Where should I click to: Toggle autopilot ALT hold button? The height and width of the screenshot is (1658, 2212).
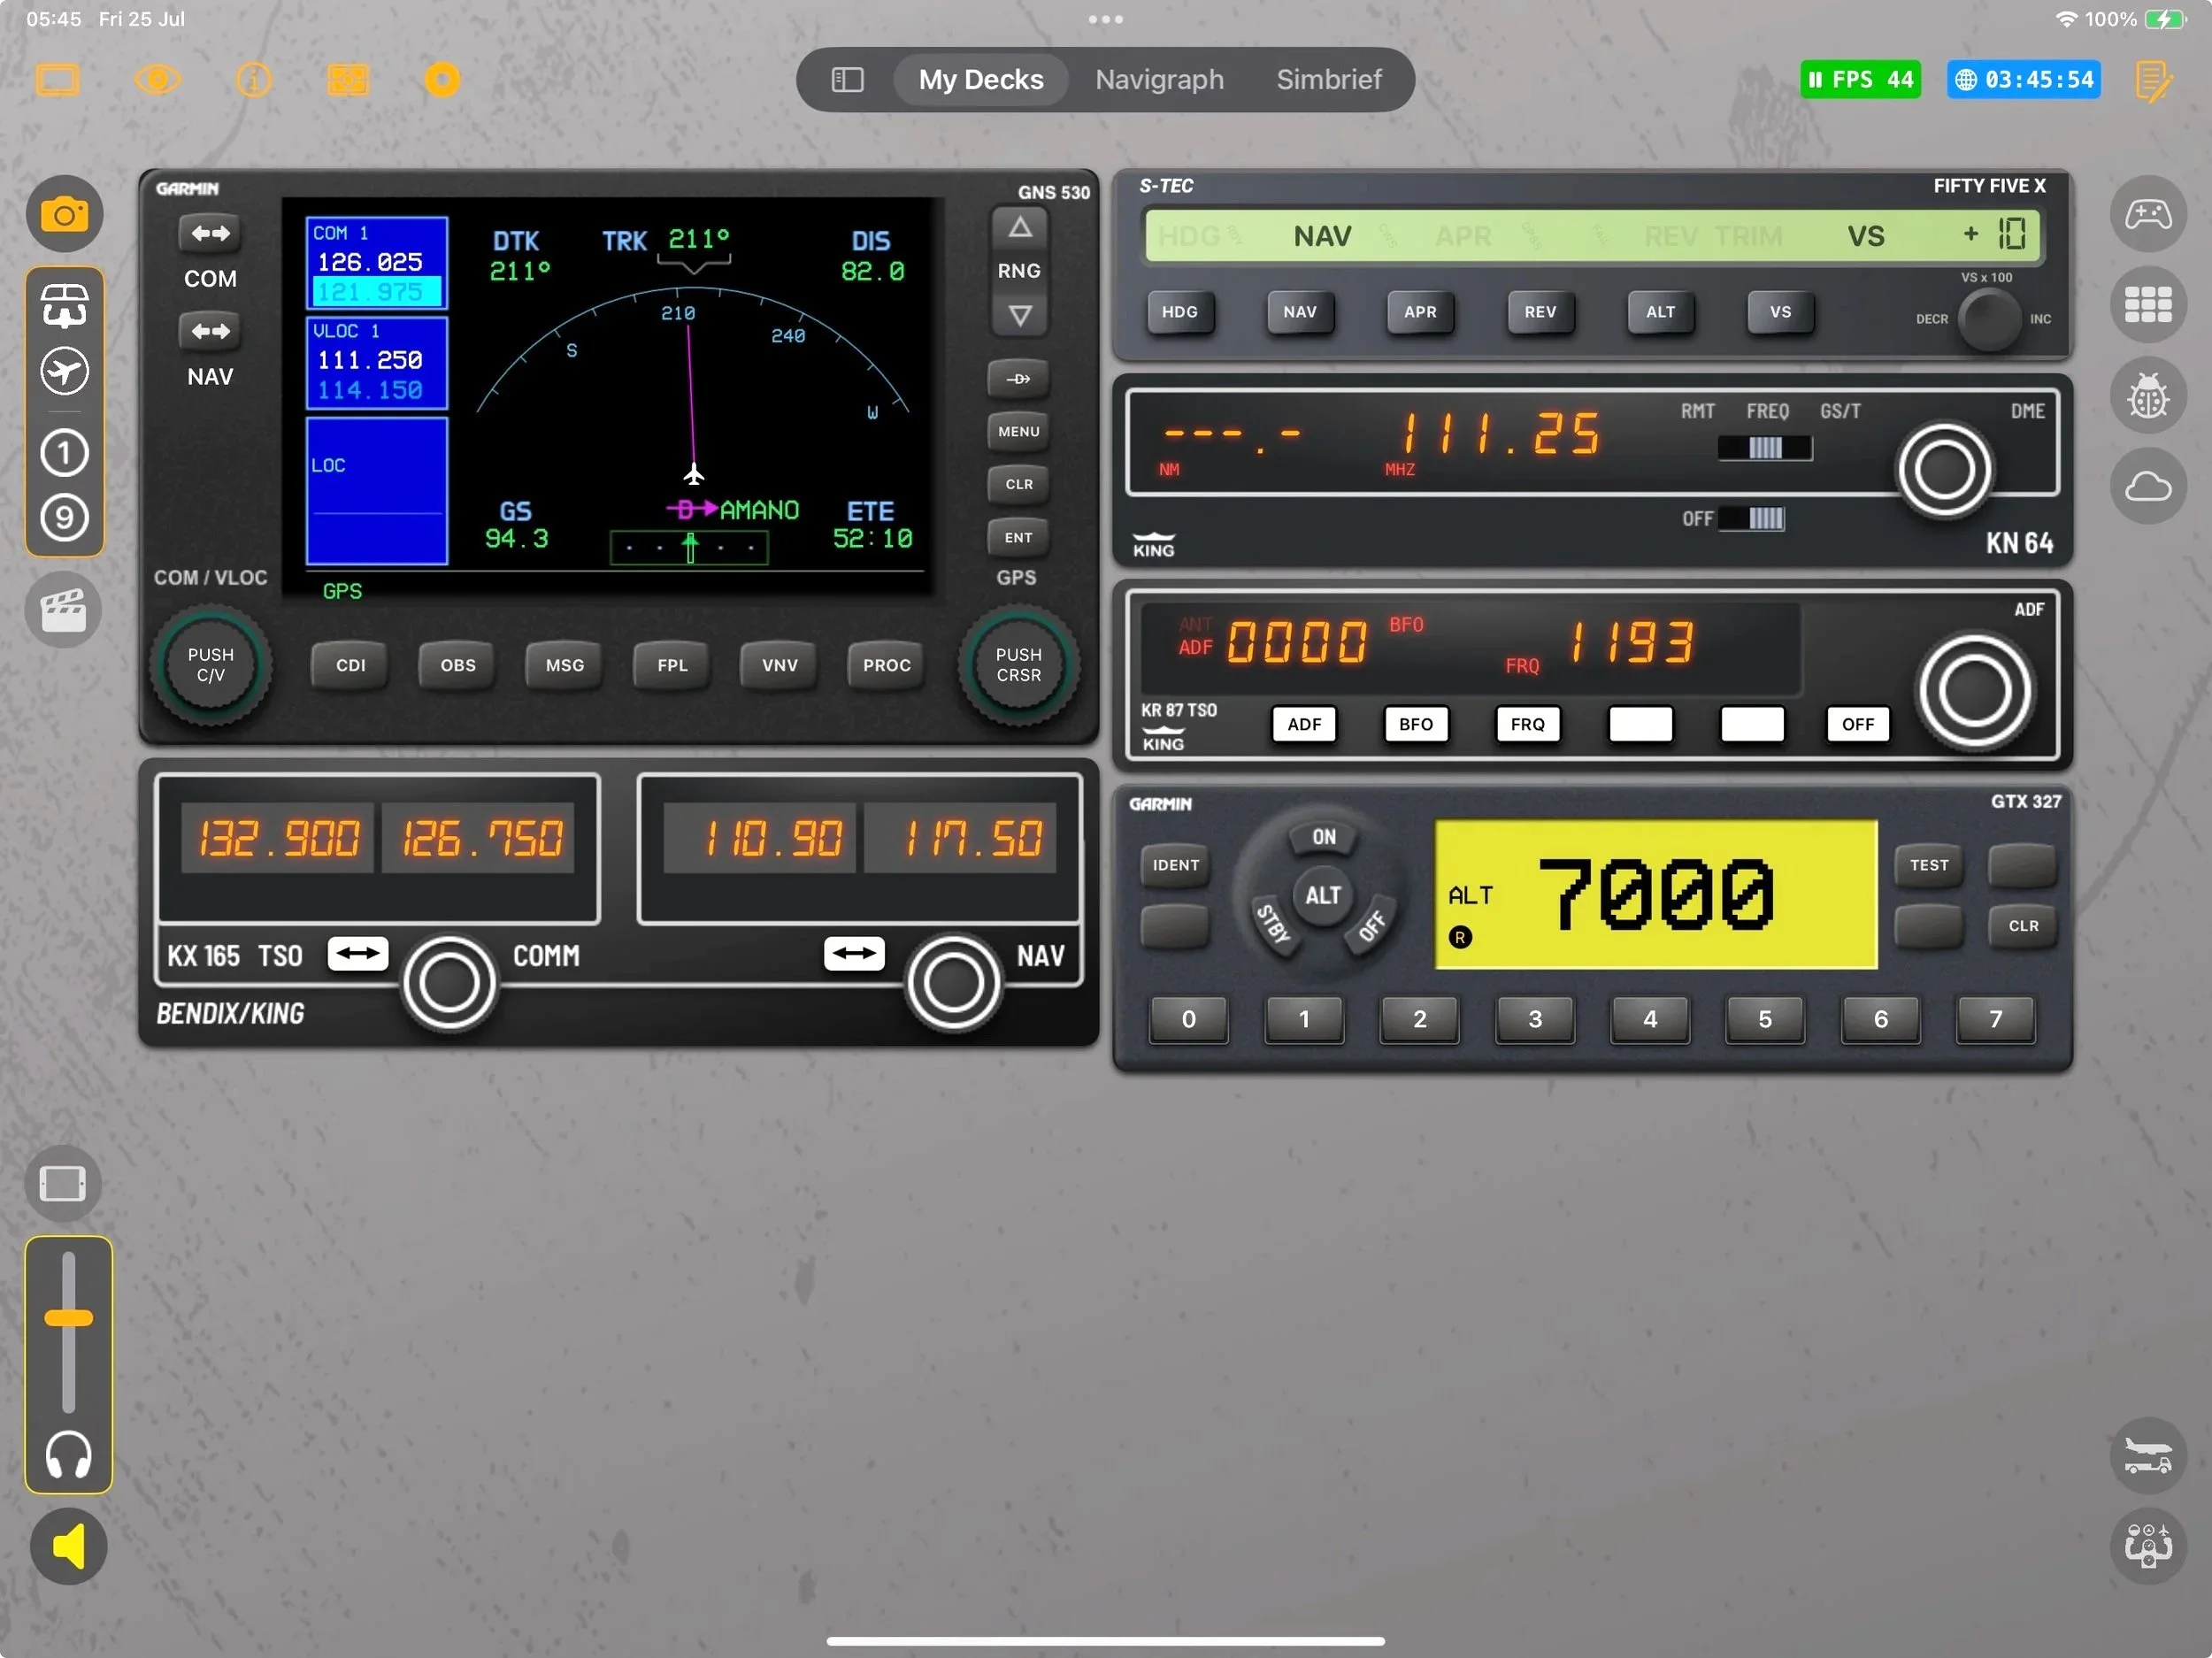coord(1660,312)
